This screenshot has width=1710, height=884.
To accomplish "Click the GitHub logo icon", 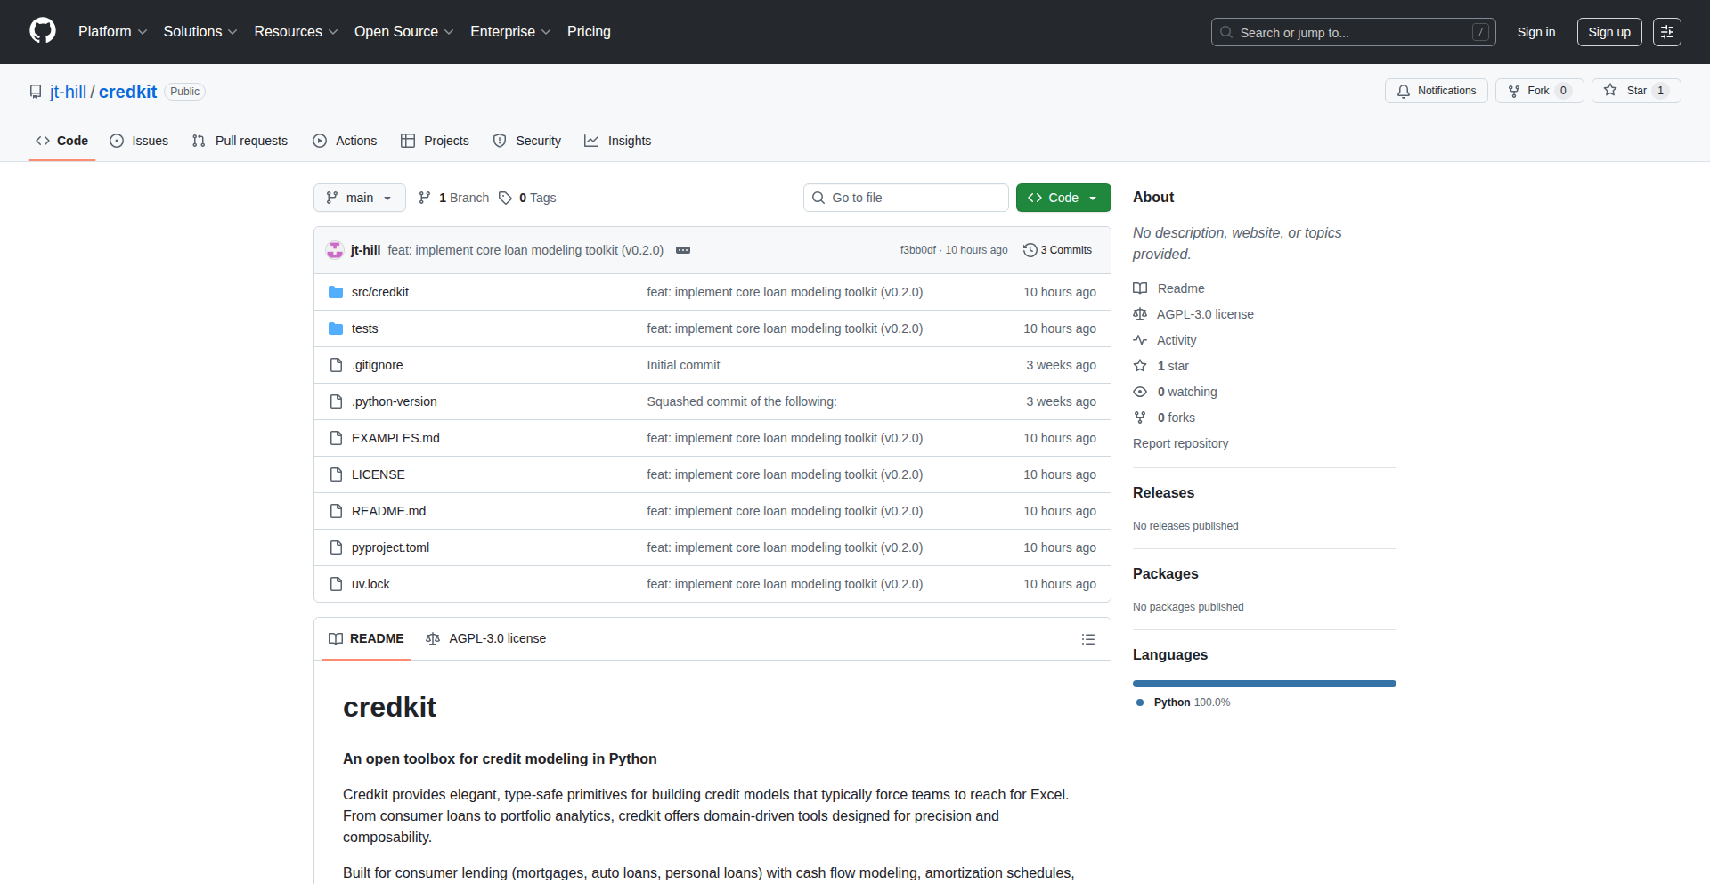I will (43, 31).
